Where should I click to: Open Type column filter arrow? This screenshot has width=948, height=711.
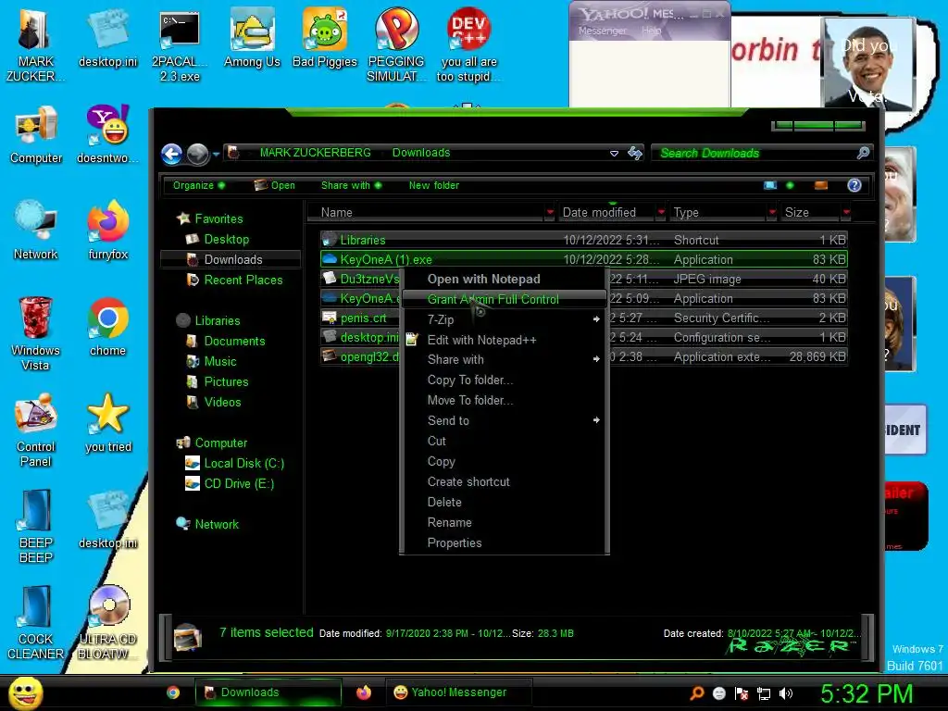click(772, 213)
